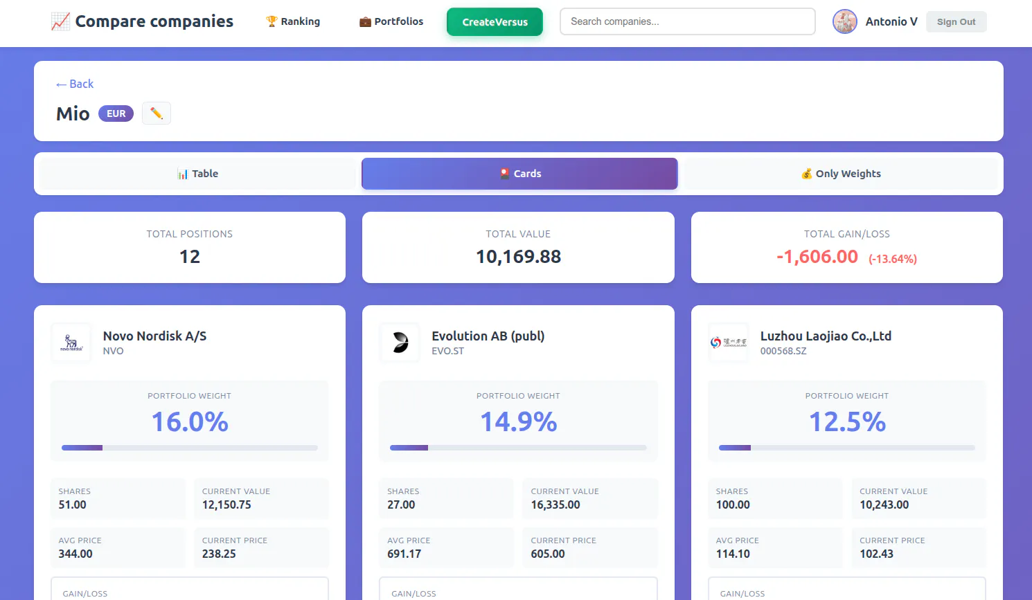
Task: Click the EUR currency badge
Action: click(x=116, y=113)
